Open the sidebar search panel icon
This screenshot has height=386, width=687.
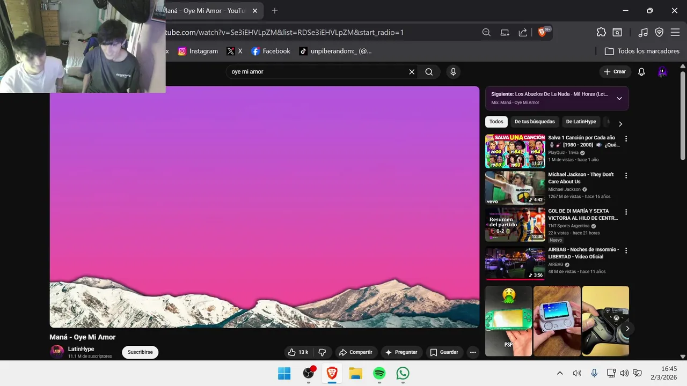[x=617, y=32]
